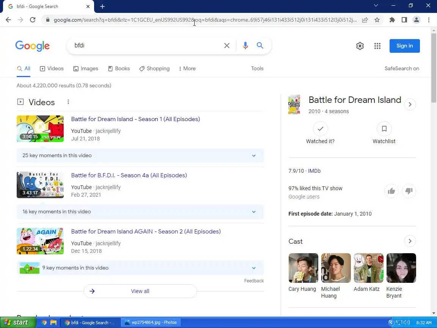Open a new tab with plus icon
The image size is (437, 328).
pyautogui.click(x=102, y=6)
